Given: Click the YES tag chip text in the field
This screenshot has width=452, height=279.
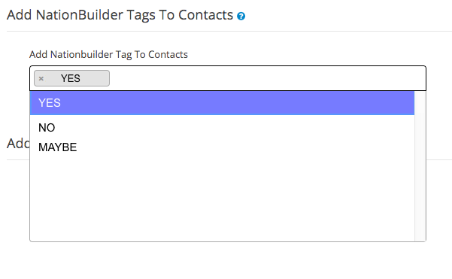Looking at the screenshot, I should point(71,78).
